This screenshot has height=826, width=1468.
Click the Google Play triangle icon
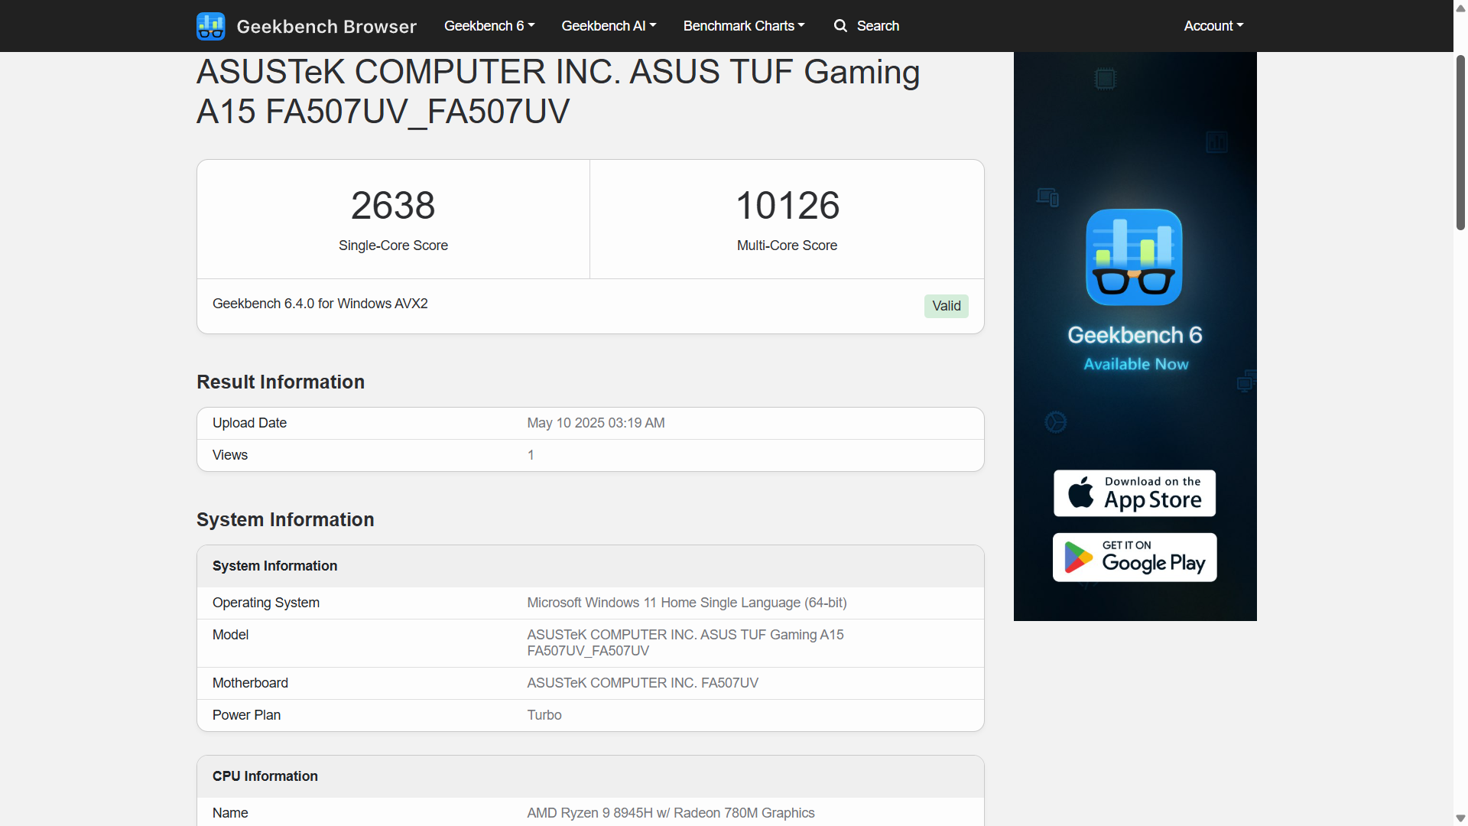tap(1078, 558)
